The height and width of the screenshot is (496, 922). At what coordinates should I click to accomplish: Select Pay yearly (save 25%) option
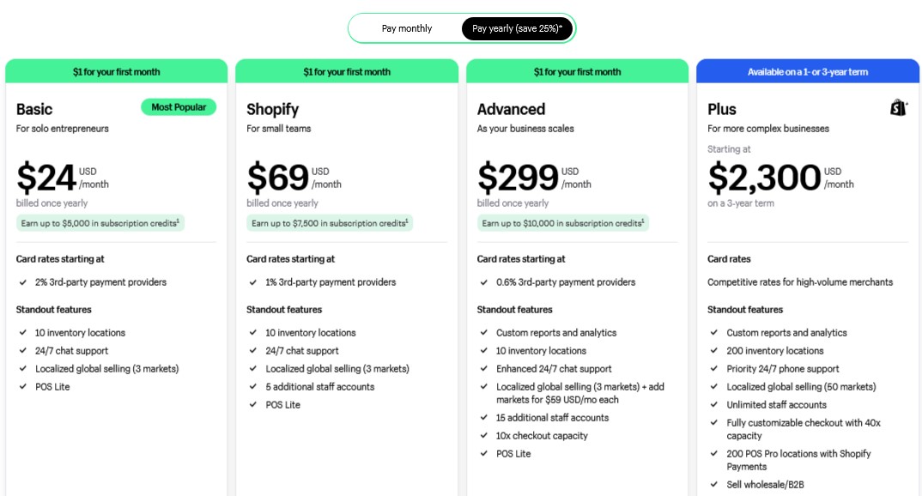click(x=517, y=28)
